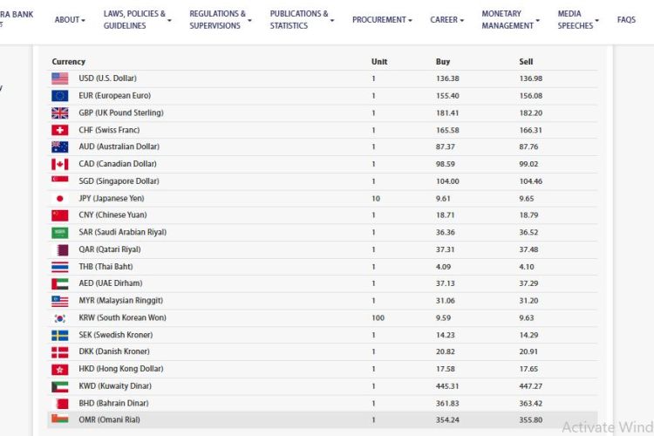This screenshot has height=436, width=654.
Task: Select the JPY (Japanese Yen) label
Action: (x=112, y=199)
